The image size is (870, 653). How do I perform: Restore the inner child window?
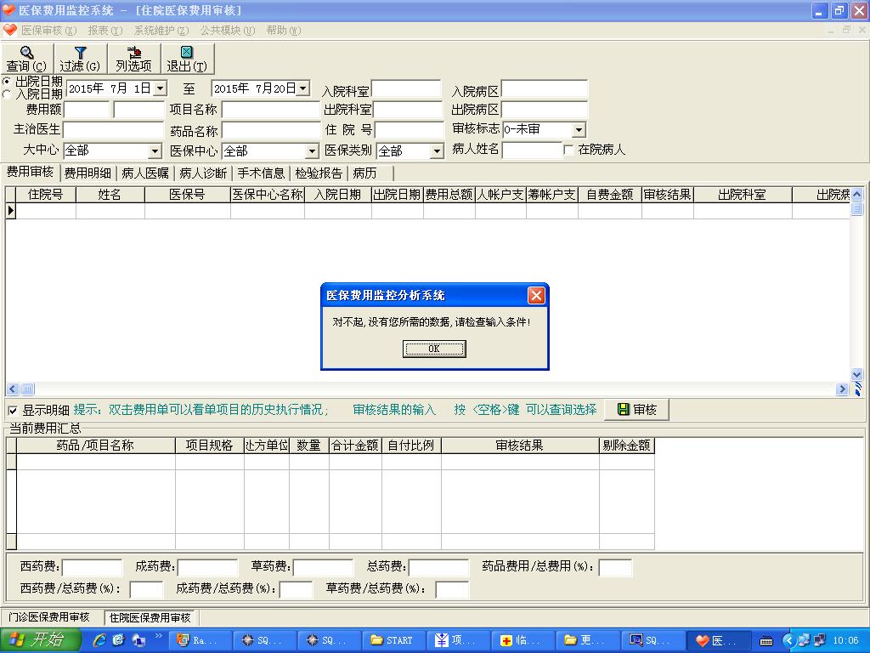point(846,30)
